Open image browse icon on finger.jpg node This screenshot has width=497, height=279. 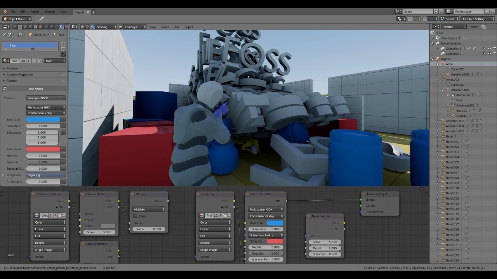click(202, 215)
